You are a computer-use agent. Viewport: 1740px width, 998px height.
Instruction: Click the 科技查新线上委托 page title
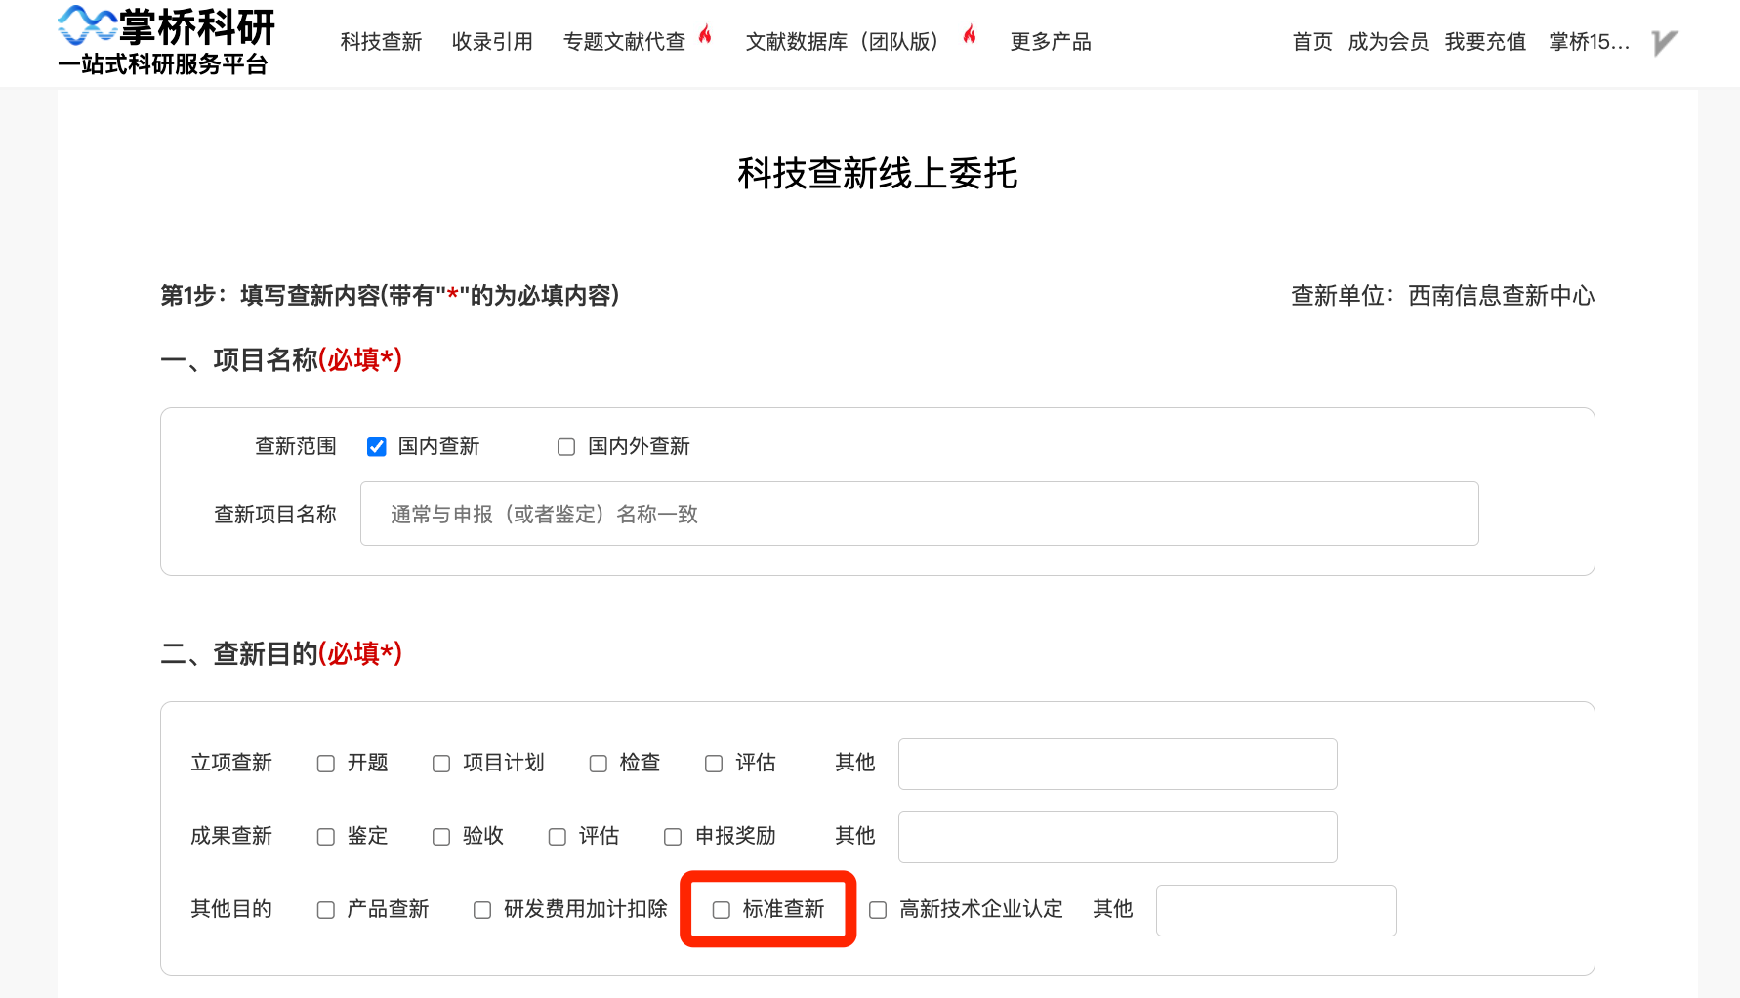pyautogui.click(x=877, y=174)
